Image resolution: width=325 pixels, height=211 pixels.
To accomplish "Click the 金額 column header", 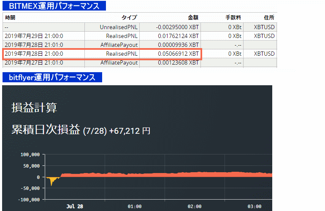I will click(193, 18).
